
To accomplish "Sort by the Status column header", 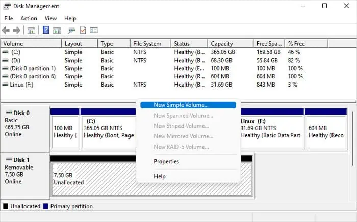I will pyautogui.click(x=189, y=43).
